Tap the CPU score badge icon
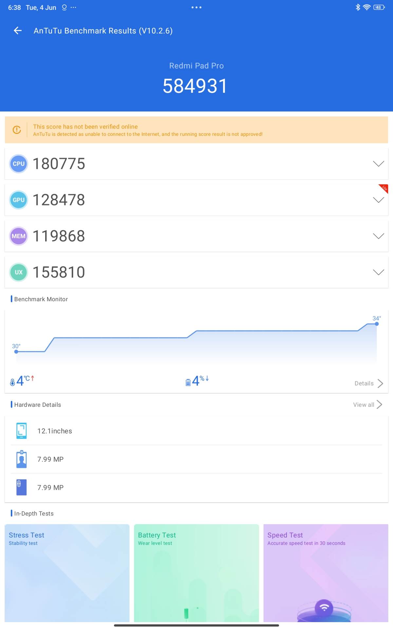The height and width of the screenshot is (630, 393). point(19,163)
